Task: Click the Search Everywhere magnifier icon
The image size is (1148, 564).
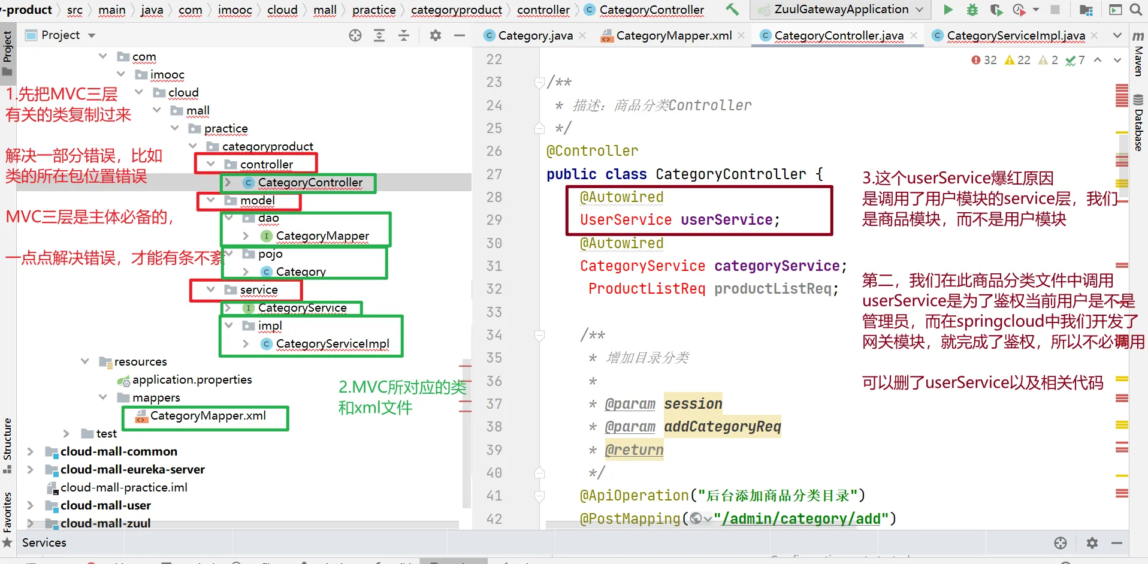Action: (1135, 10)
